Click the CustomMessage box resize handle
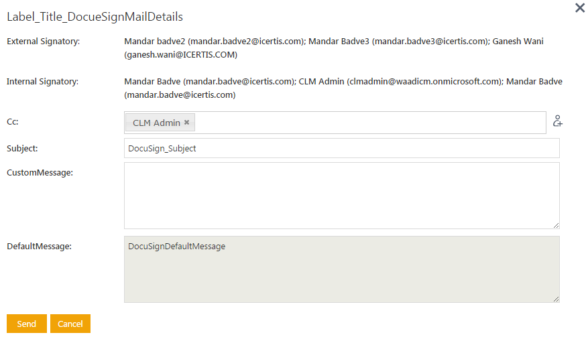 point(556,225)
